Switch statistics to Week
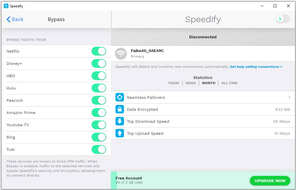 pyautogui.click(x=191, y=83)
